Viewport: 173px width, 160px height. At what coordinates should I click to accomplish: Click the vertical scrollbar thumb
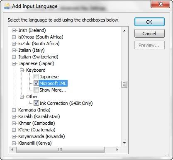coord(124,84)
